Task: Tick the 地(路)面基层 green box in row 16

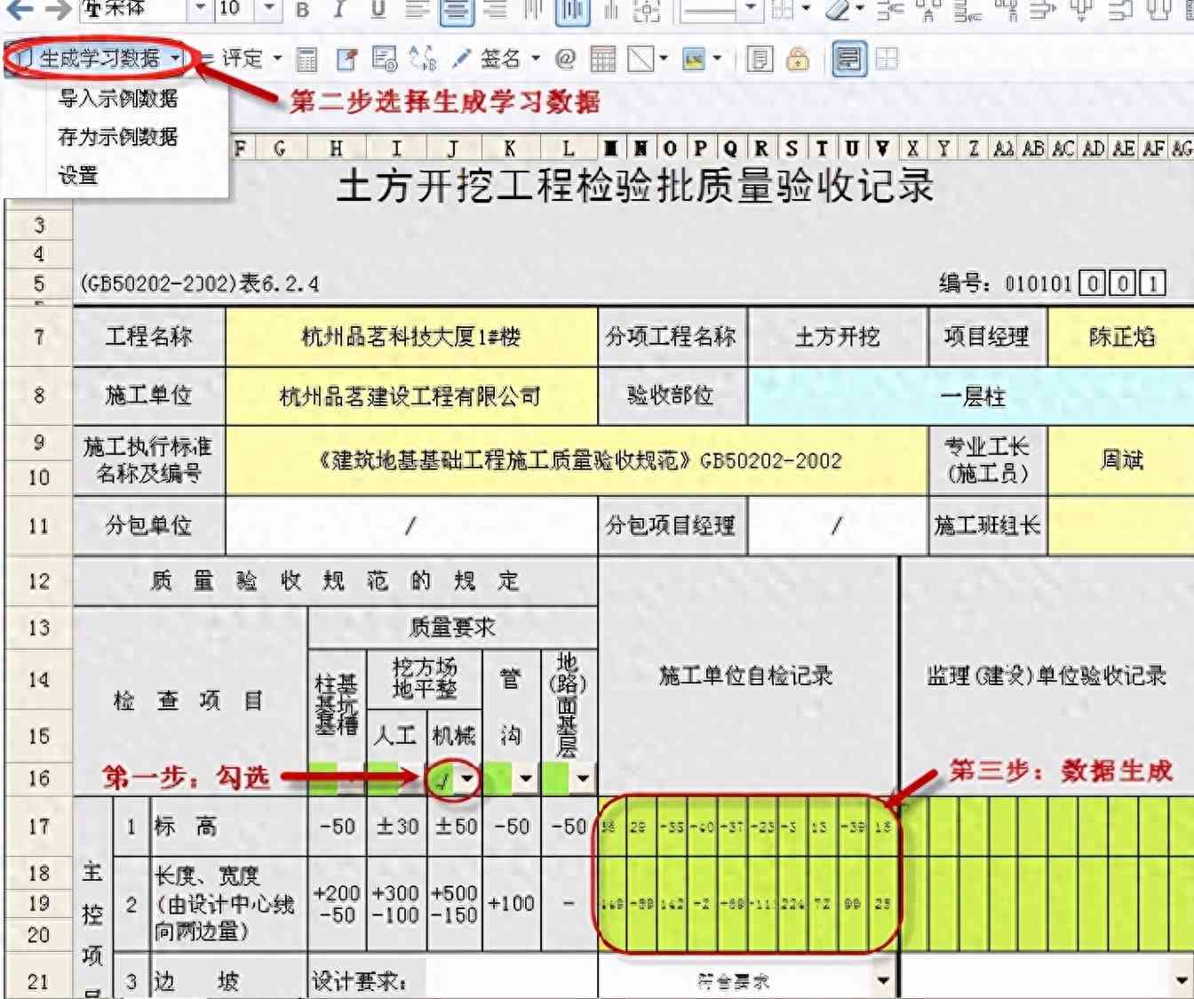Action: [555, 779]
